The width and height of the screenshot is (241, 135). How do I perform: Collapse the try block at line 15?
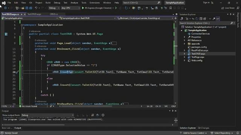(x=22, y=55)
